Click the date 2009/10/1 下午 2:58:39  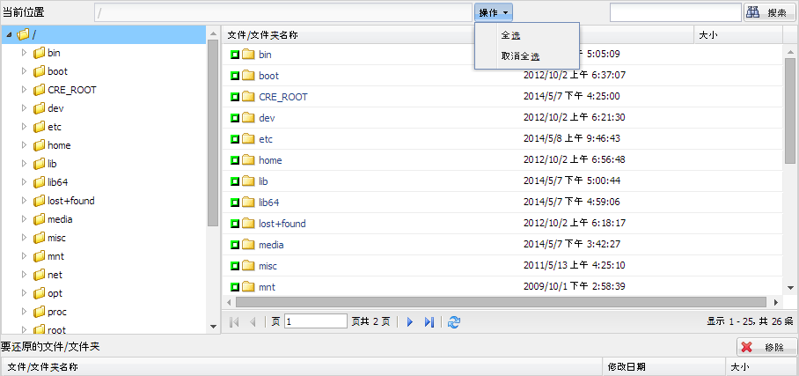(575, 287)
